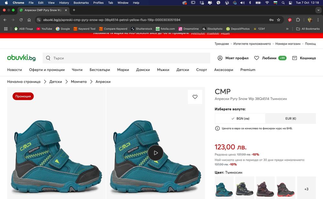This screenshot has width=323, height=199.
Task: Open the Apple menu
Action: 6,3
